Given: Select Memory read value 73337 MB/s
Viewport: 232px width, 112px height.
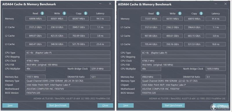Looking at the screenshot, I should coord(151,19).
